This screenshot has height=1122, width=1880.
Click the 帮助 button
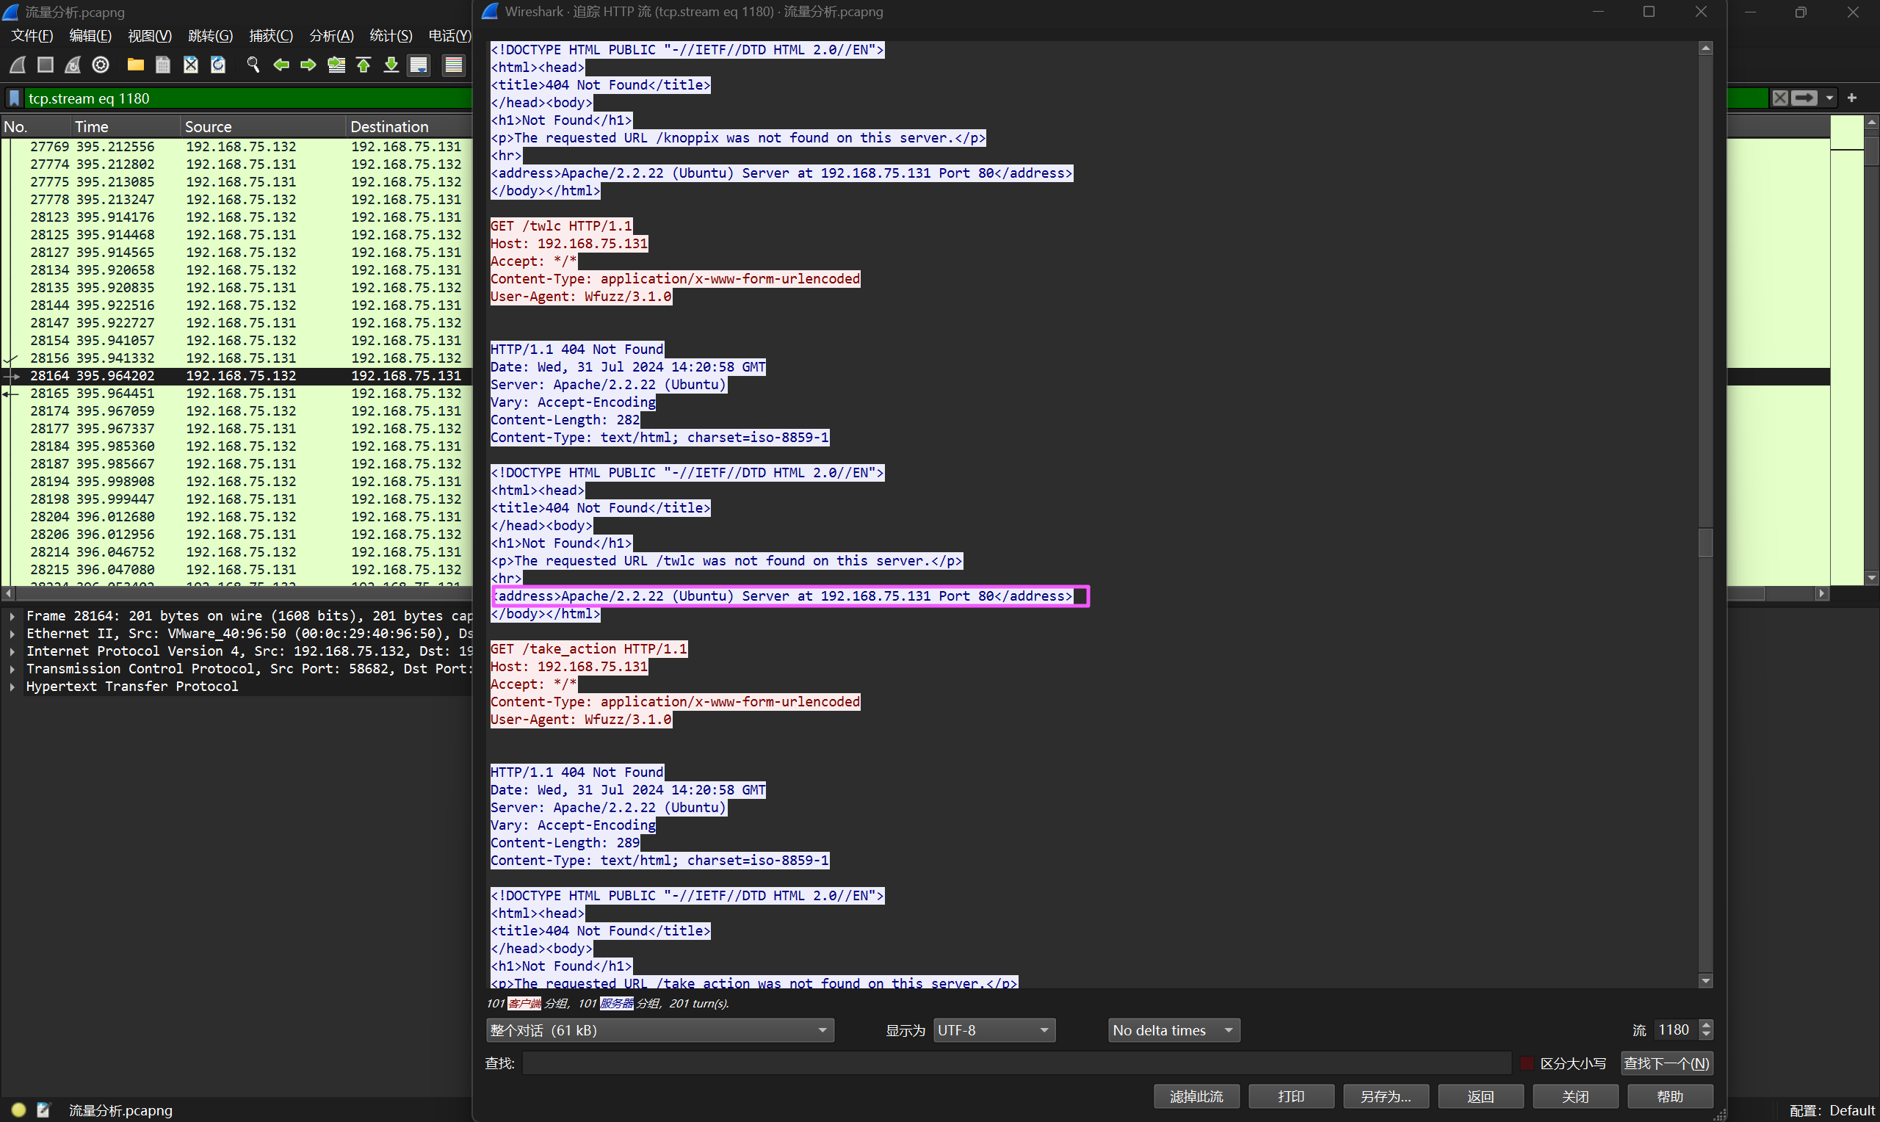pos(1670,1096)
